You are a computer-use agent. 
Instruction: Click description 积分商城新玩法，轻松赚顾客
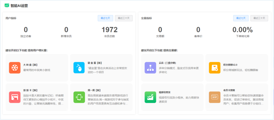241,70
